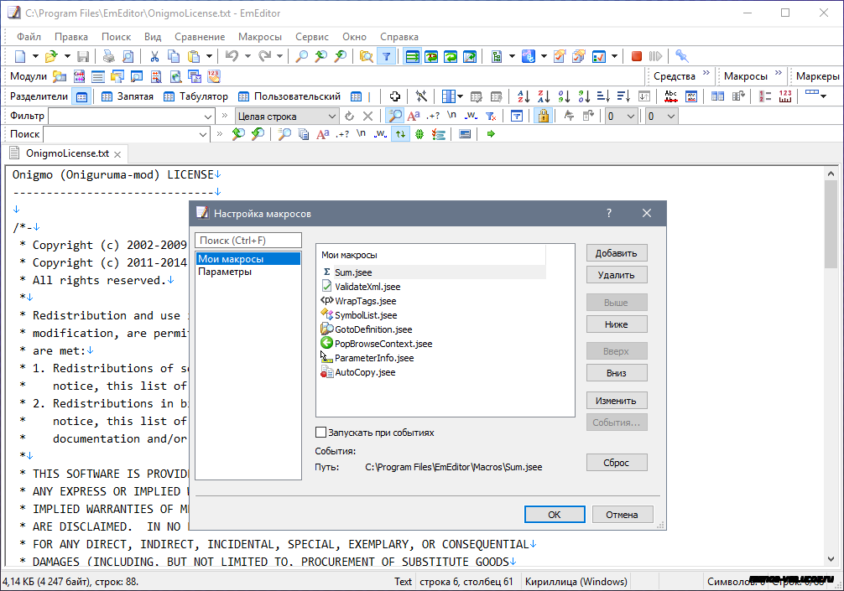
Task: Toggle regular expressions in the filter toolbar
Action: point(433,117)
